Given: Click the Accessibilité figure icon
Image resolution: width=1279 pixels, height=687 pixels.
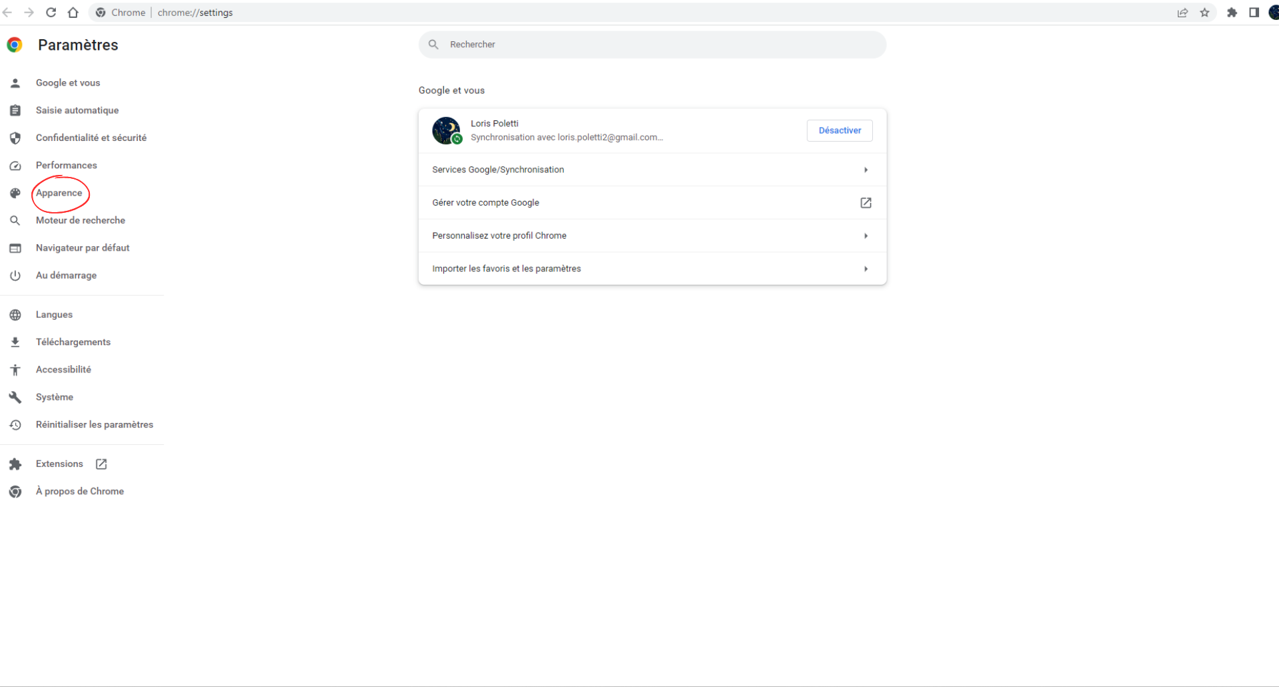Looking at the screenshot, I should [x=15, y=370].
